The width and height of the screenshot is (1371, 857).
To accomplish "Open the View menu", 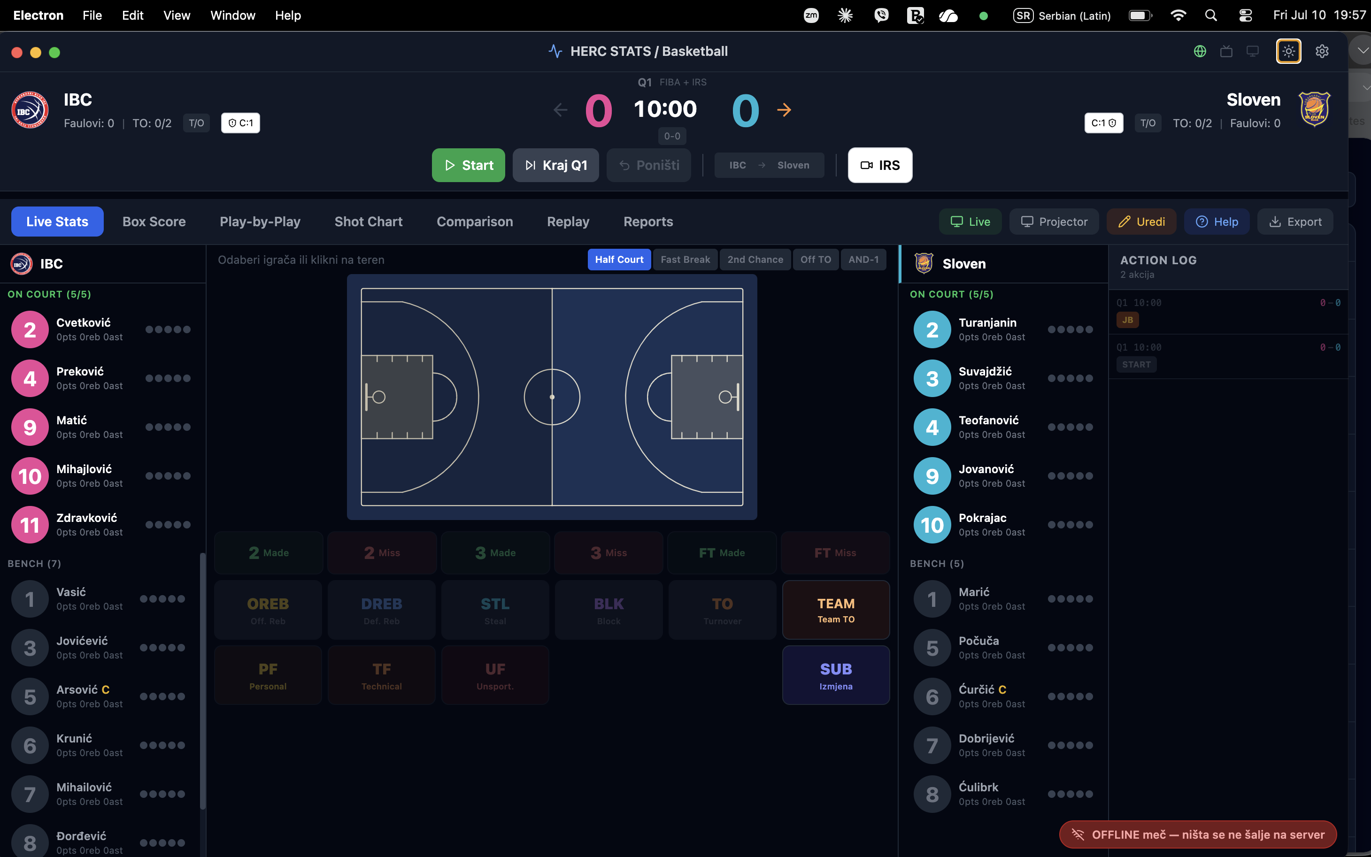I will click(x=177, y=15).
